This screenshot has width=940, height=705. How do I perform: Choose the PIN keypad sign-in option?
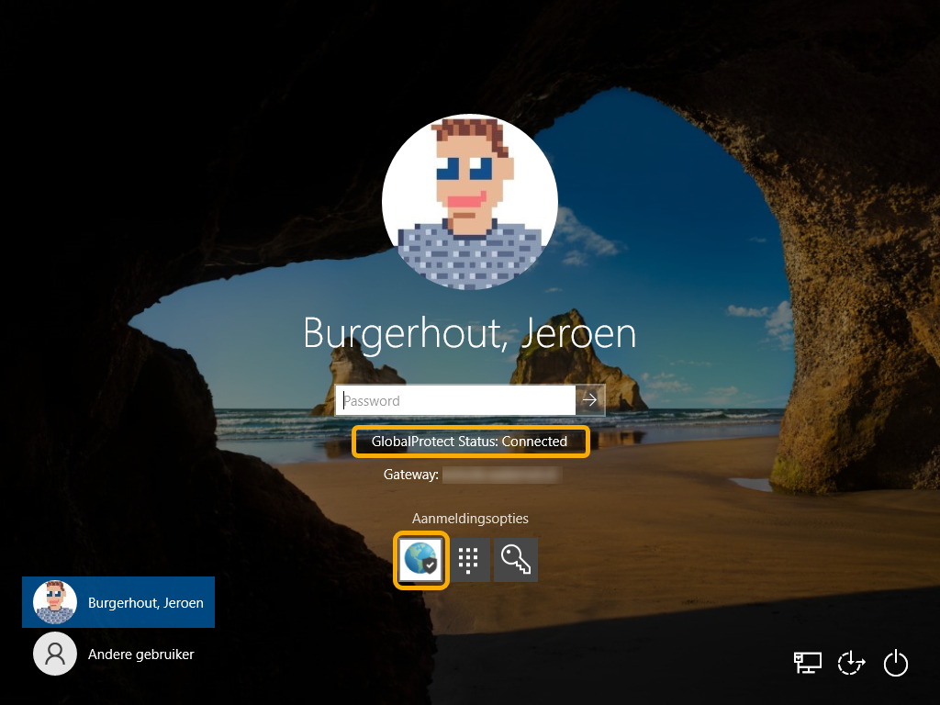pyautogui.click(x=468, y=559)
